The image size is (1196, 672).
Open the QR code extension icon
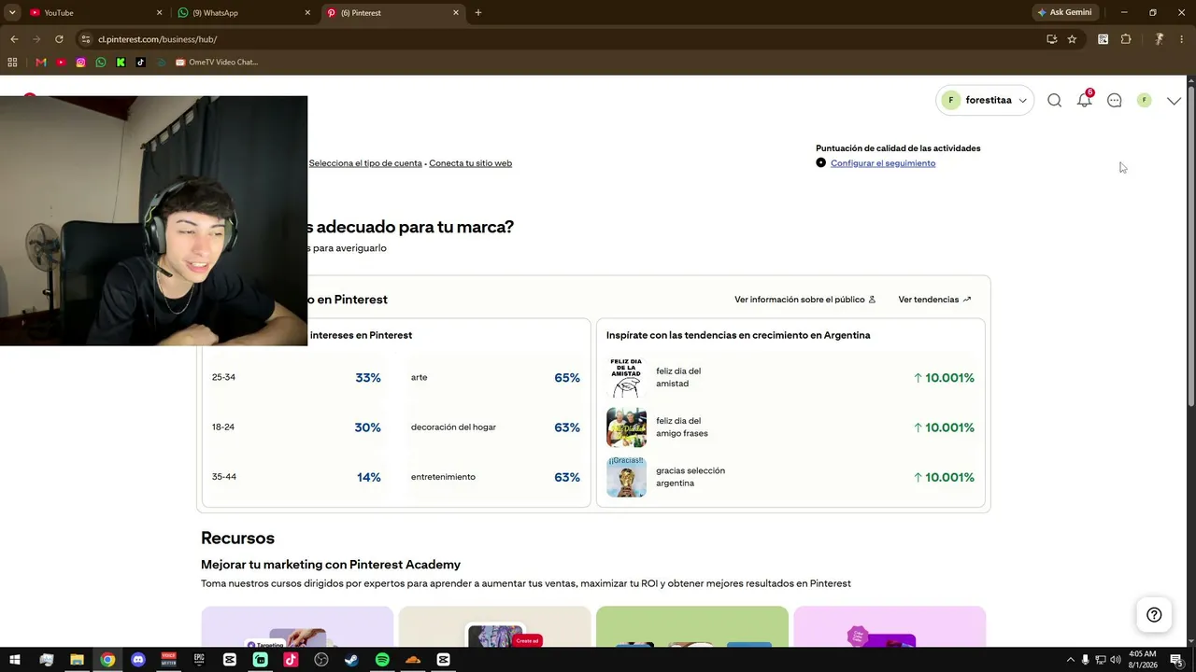1103,39
